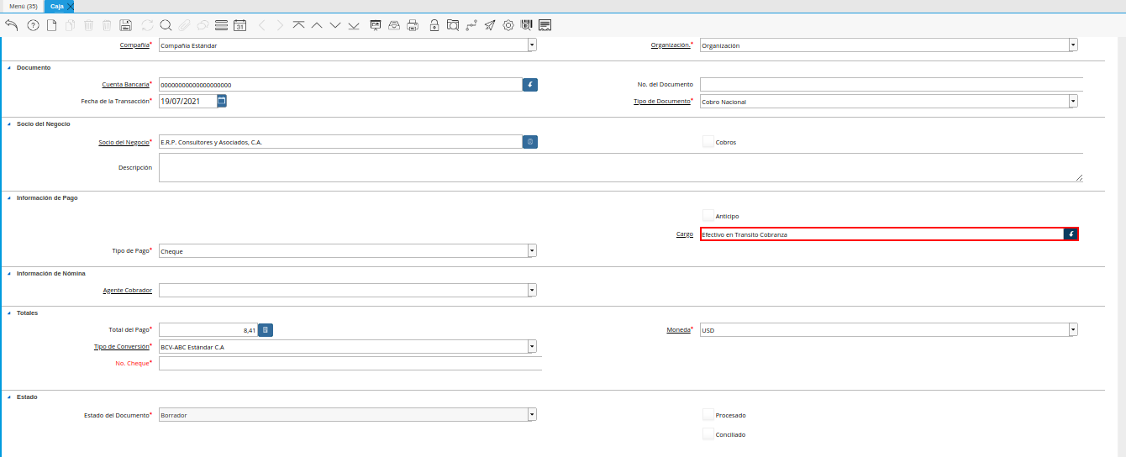Open the Compañía dropdown
1126x457 pixels.
tap(532, 45)
